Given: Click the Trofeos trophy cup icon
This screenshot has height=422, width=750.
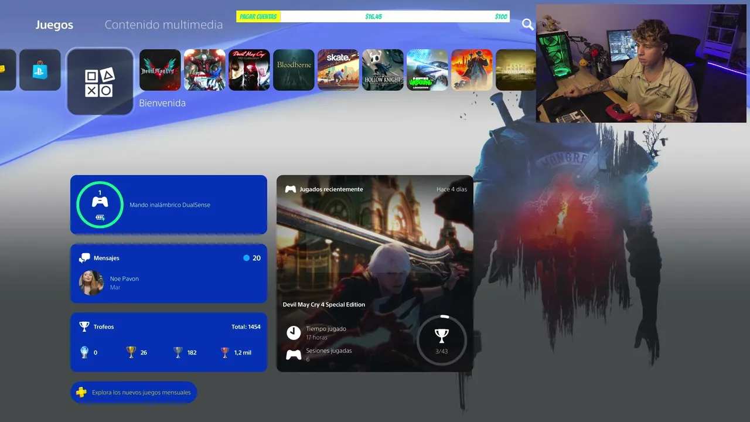Looking at the screenshot, I should click(84, 326).
